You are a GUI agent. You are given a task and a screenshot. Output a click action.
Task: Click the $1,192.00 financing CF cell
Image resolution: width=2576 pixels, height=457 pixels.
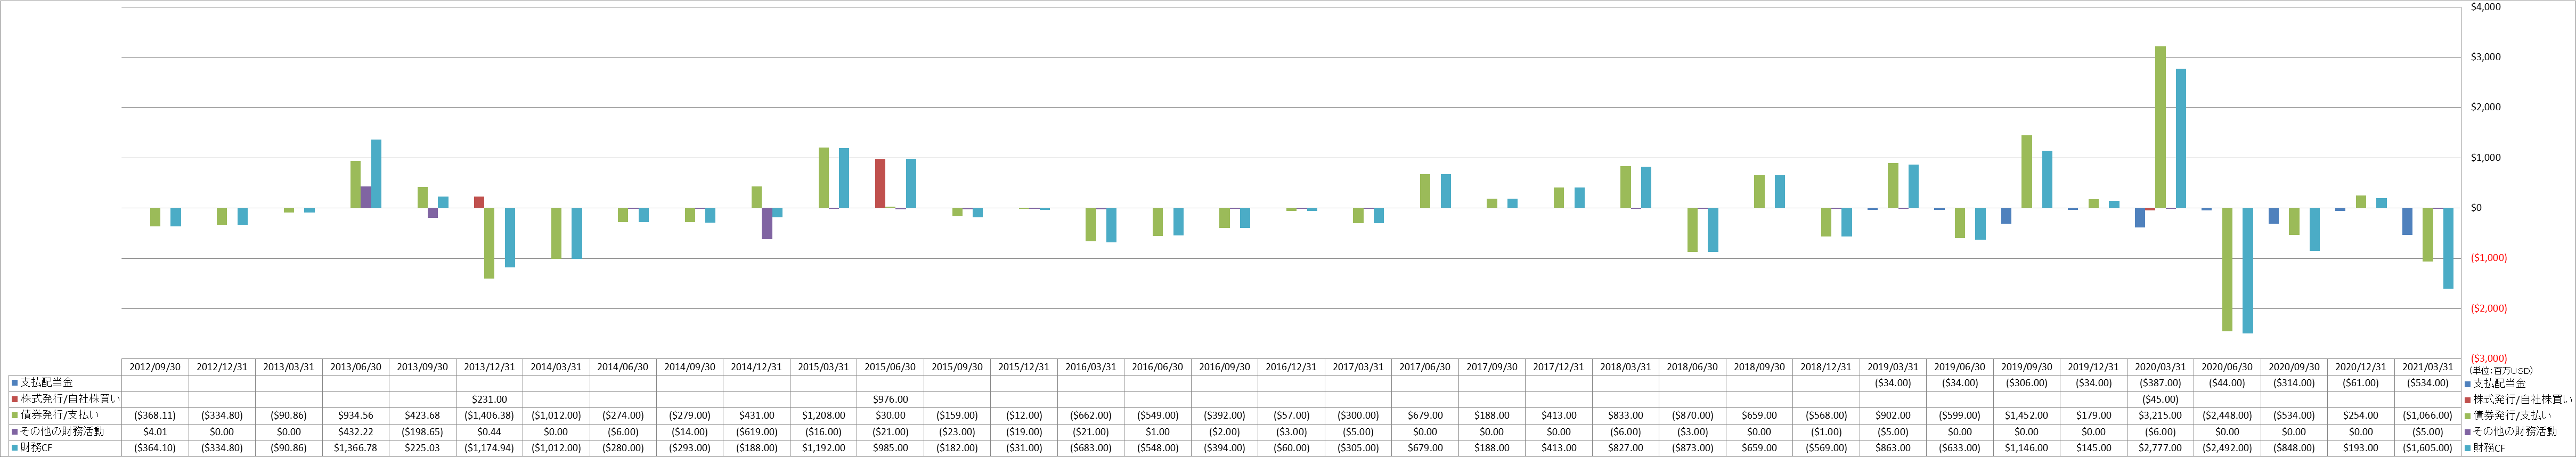tap(823, 448)
